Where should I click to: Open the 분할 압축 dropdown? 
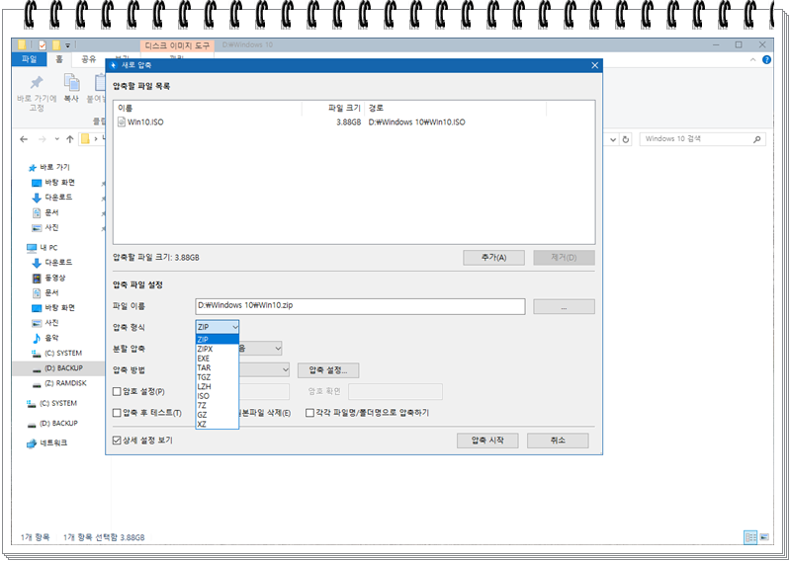[278, 349]
